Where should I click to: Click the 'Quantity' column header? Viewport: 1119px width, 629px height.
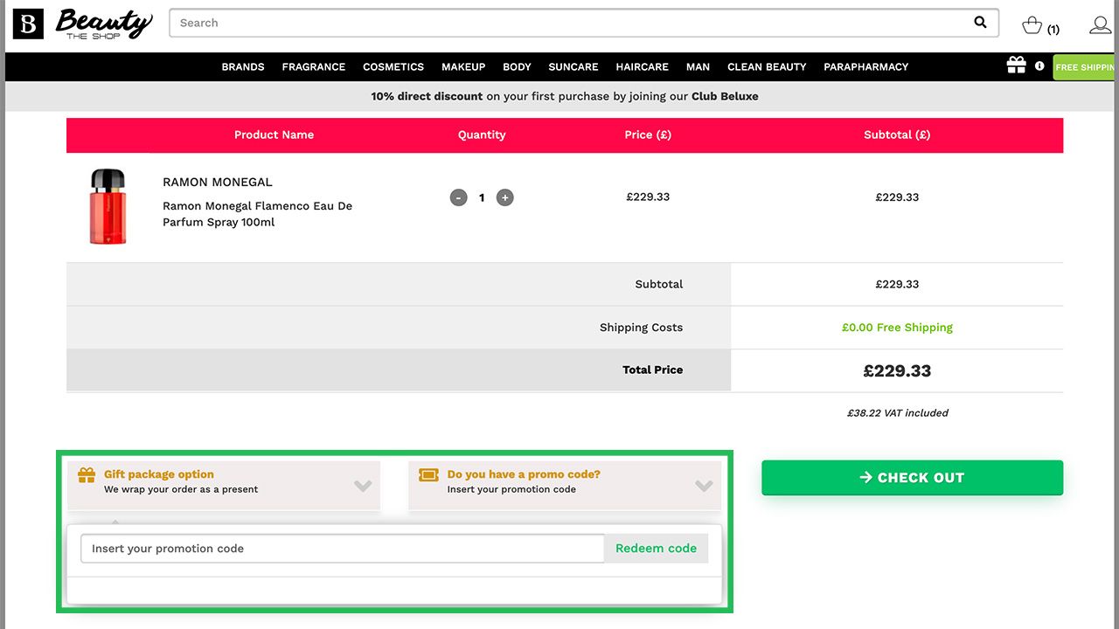(482, 135)
